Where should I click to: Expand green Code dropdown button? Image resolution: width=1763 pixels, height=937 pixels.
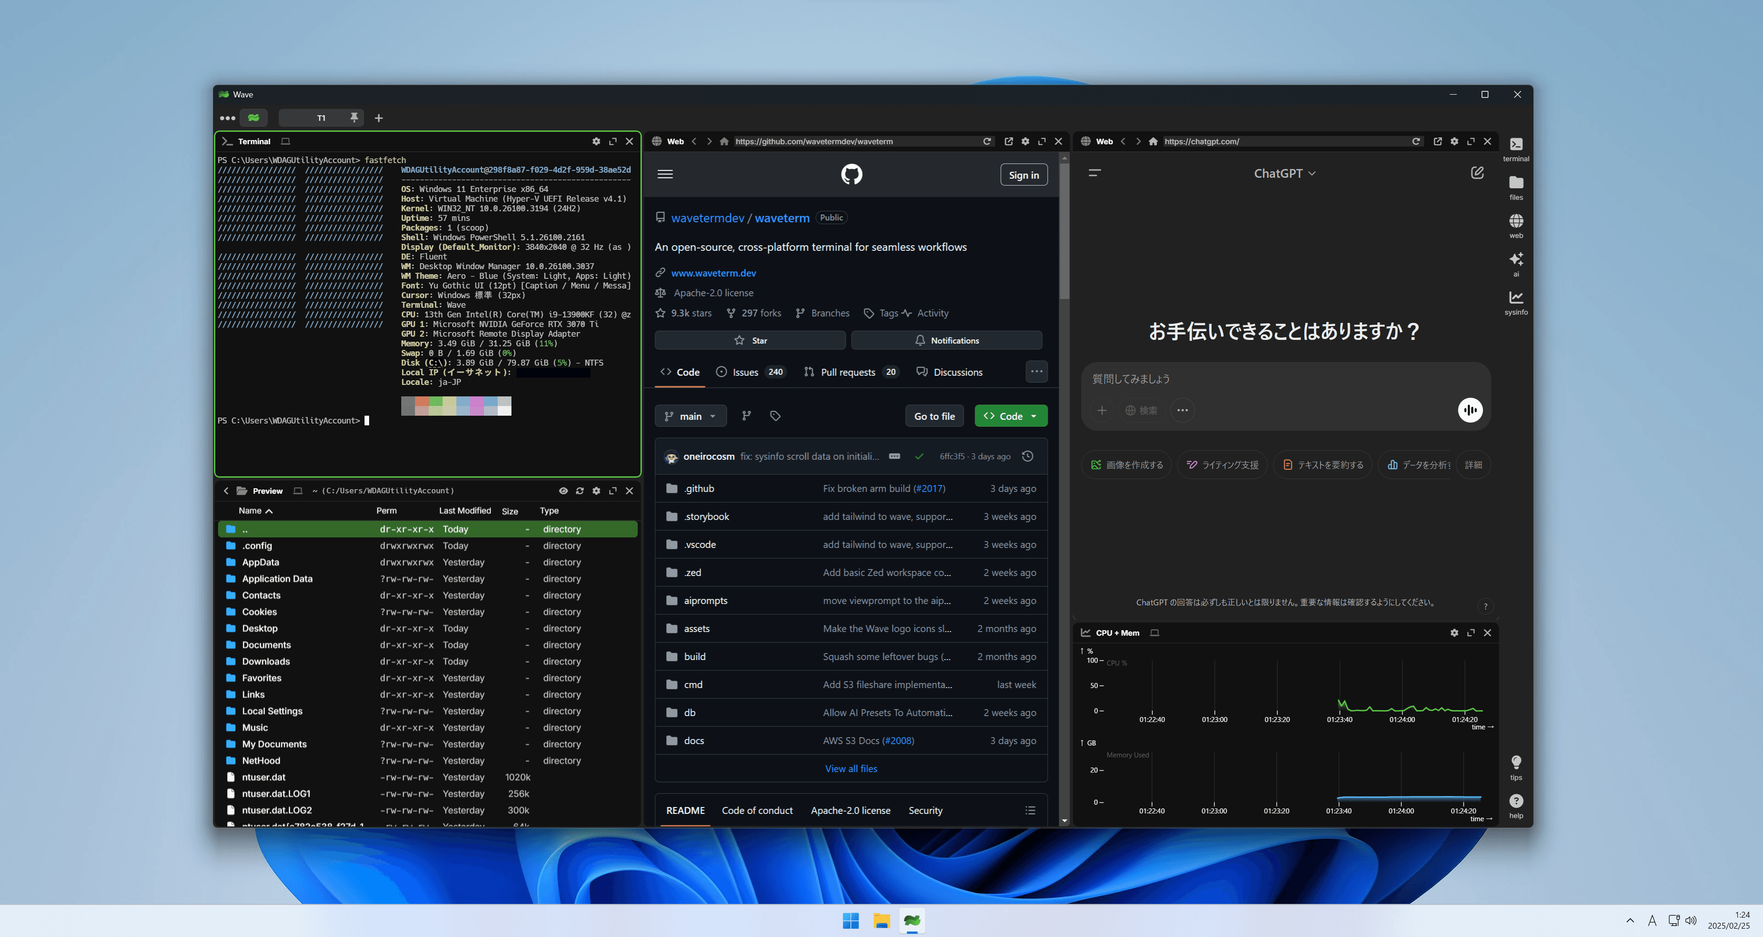[1010, 416]
